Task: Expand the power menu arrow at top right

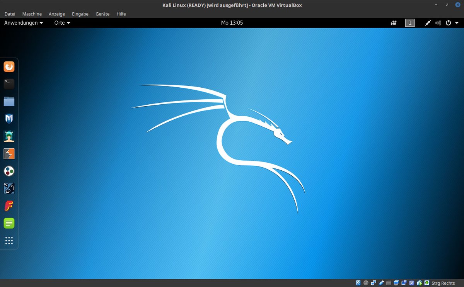Action: (x=457, y=23)
